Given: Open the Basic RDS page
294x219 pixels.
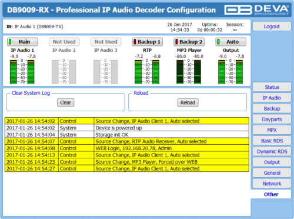Looking at the screenshot, I should [x=272, y=141].
